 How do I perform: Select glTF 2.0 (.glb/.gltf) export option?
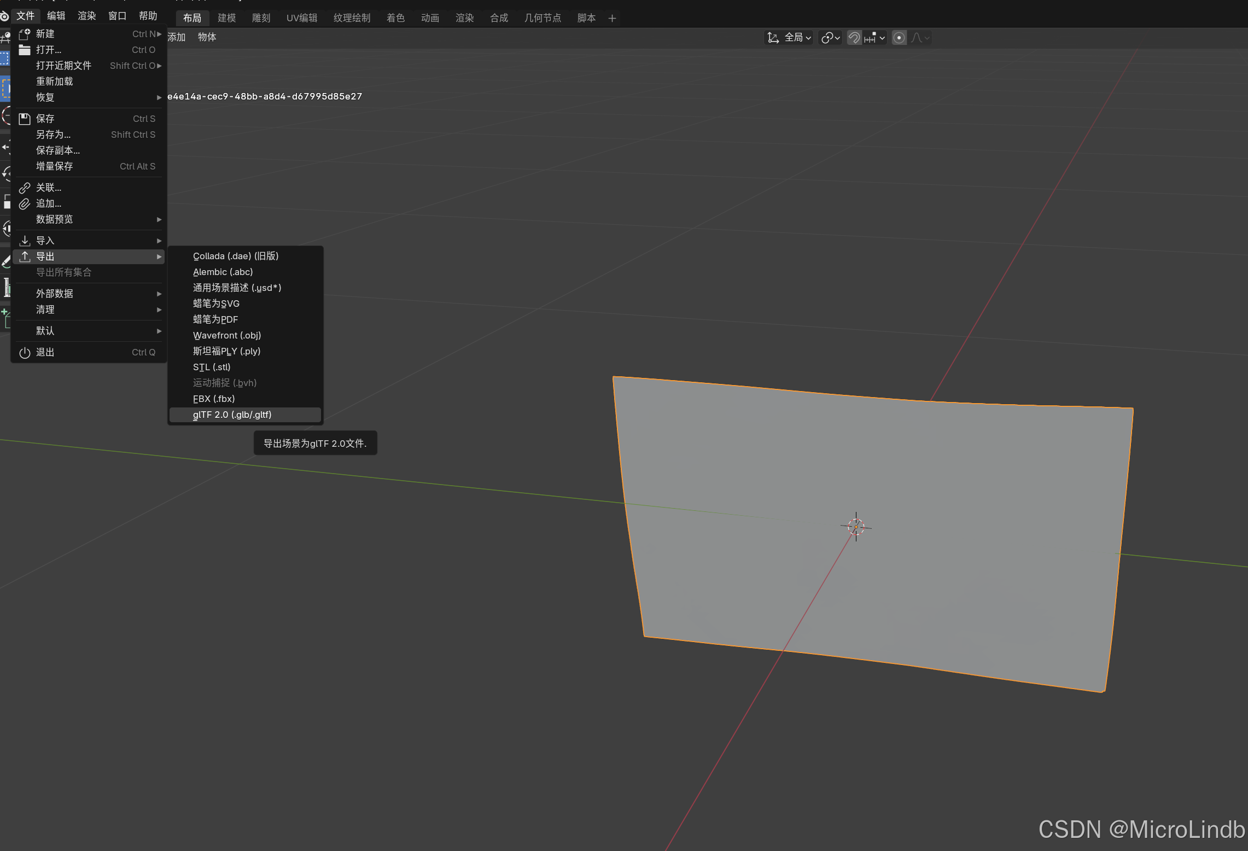(x=232, y=415)
